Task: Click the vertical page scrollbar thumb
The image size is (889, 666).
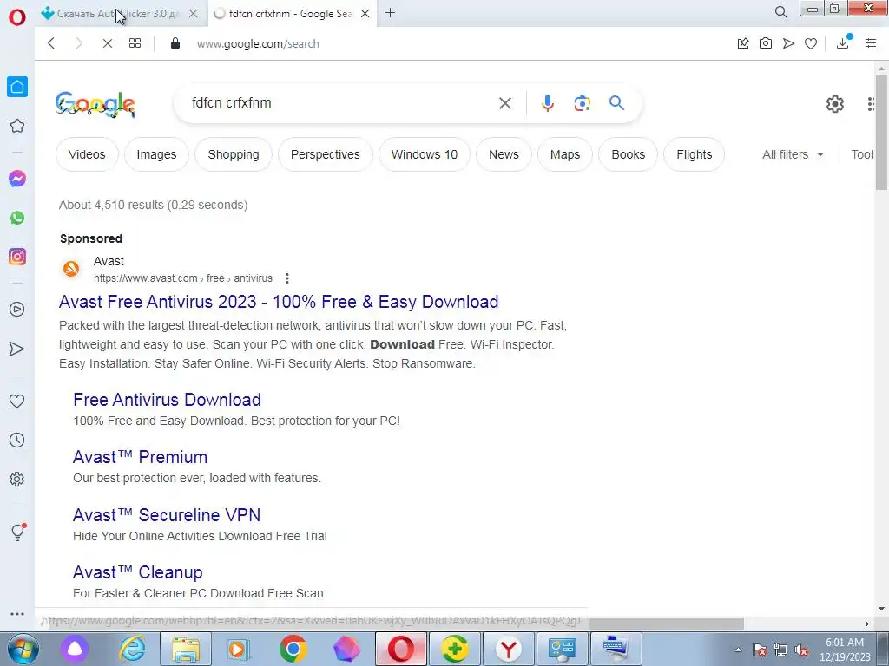Action: click(x=881, y=132)
